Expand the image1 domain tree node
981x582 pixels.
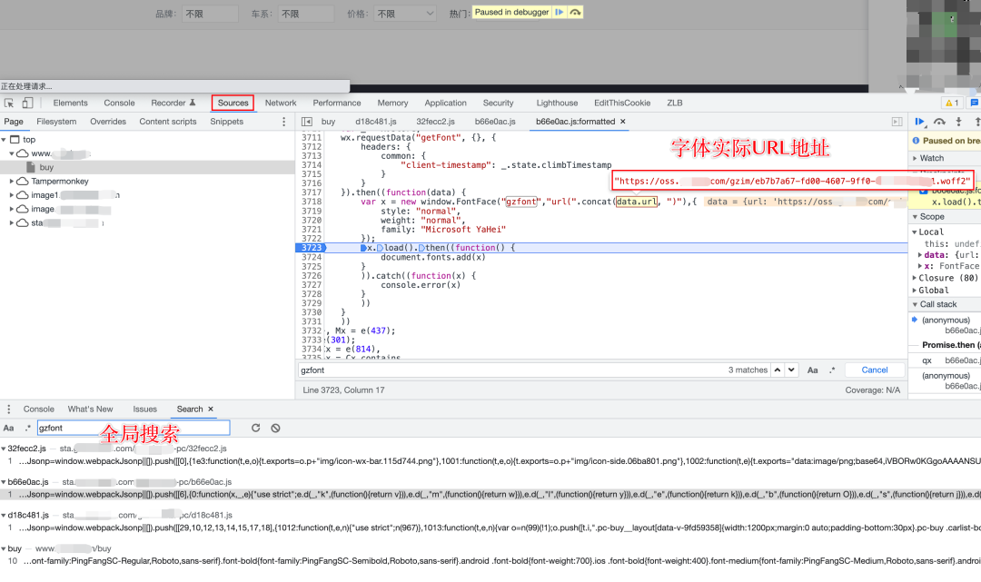click(11, 195)
